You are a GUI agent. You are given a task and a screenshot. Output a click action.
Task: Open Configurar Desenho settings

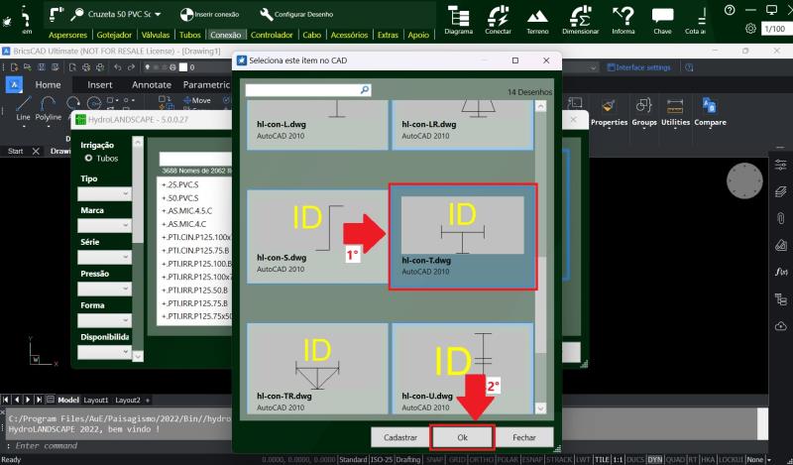(267, 15)
